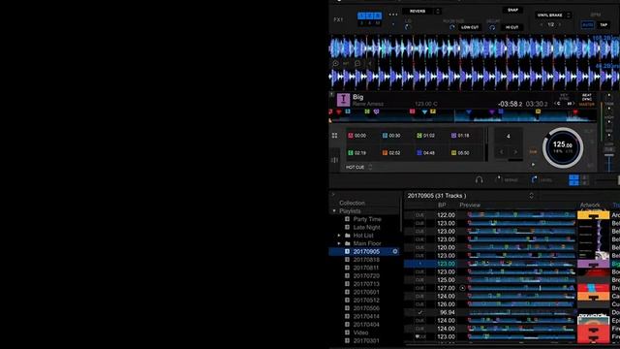Select the 20170905 playlist
Screen dimensions: 620x349
(x=364, y=252)
